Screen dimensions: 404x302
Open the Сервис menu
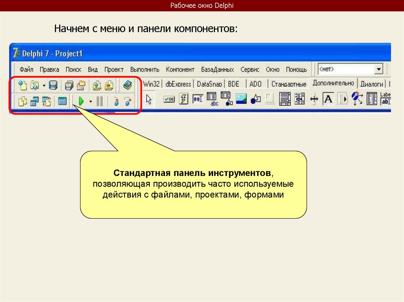pos(250,70)
